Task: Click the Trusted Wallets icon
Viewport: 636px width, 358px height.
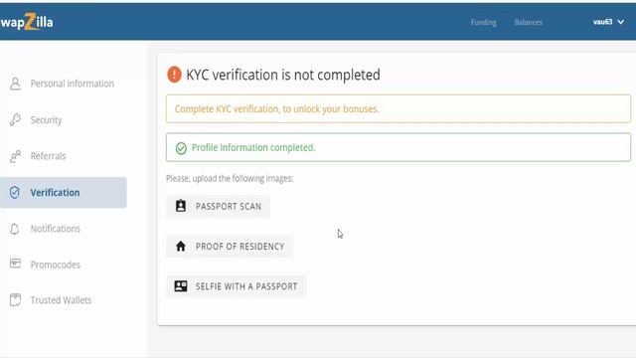Action: click(x=16, y=300)
